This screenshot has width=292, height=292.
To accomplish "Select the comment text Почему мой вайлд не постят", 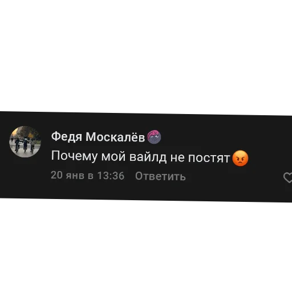I will click(x=140, y=157).
